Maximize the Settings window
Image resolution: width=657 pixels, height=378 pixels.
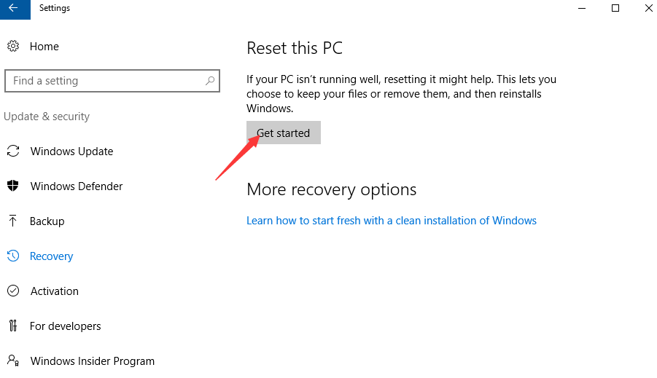coord(615,8)
